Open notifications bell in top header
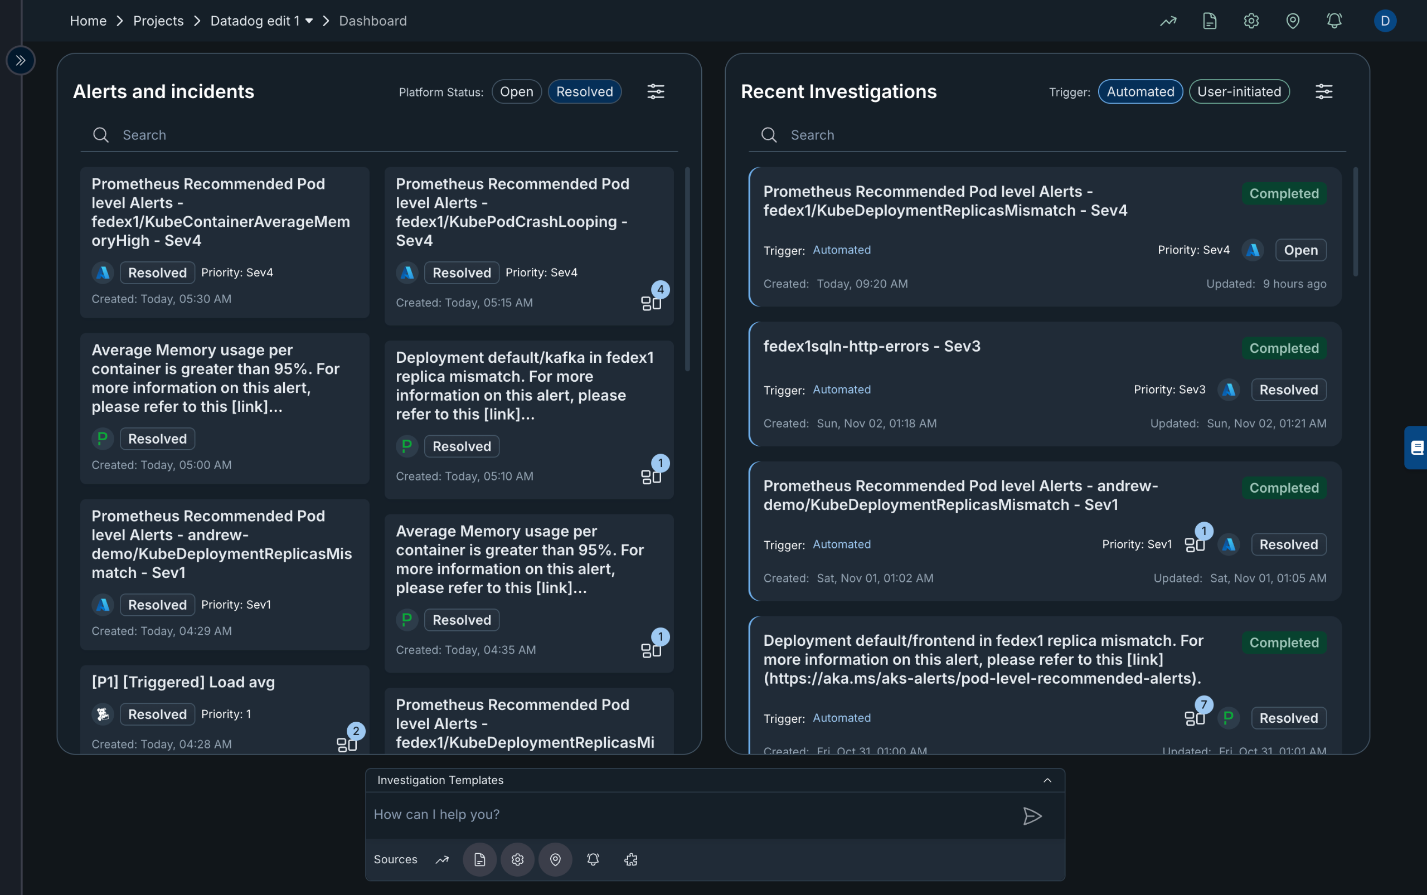The height and width of the screenshot is (895, 1427). pyautogui.click(x=1333, y=21)
